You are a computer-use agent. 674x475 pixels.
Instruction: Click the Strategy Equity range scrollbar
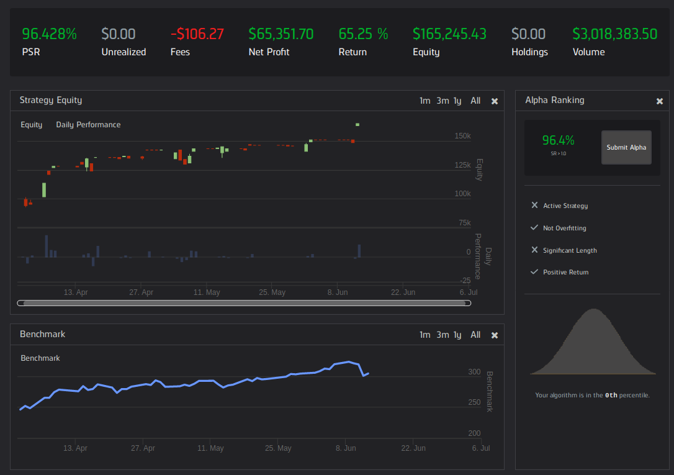coord(244,303)
